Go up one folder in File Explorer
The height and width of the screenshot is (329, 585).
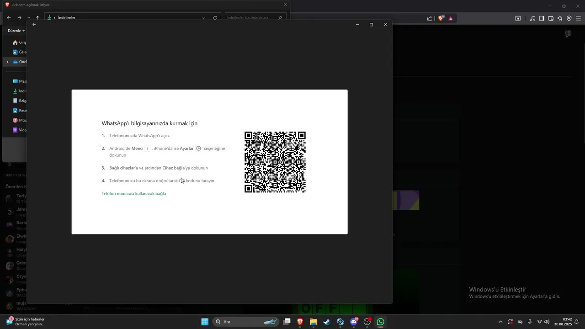tap(37, 18)
